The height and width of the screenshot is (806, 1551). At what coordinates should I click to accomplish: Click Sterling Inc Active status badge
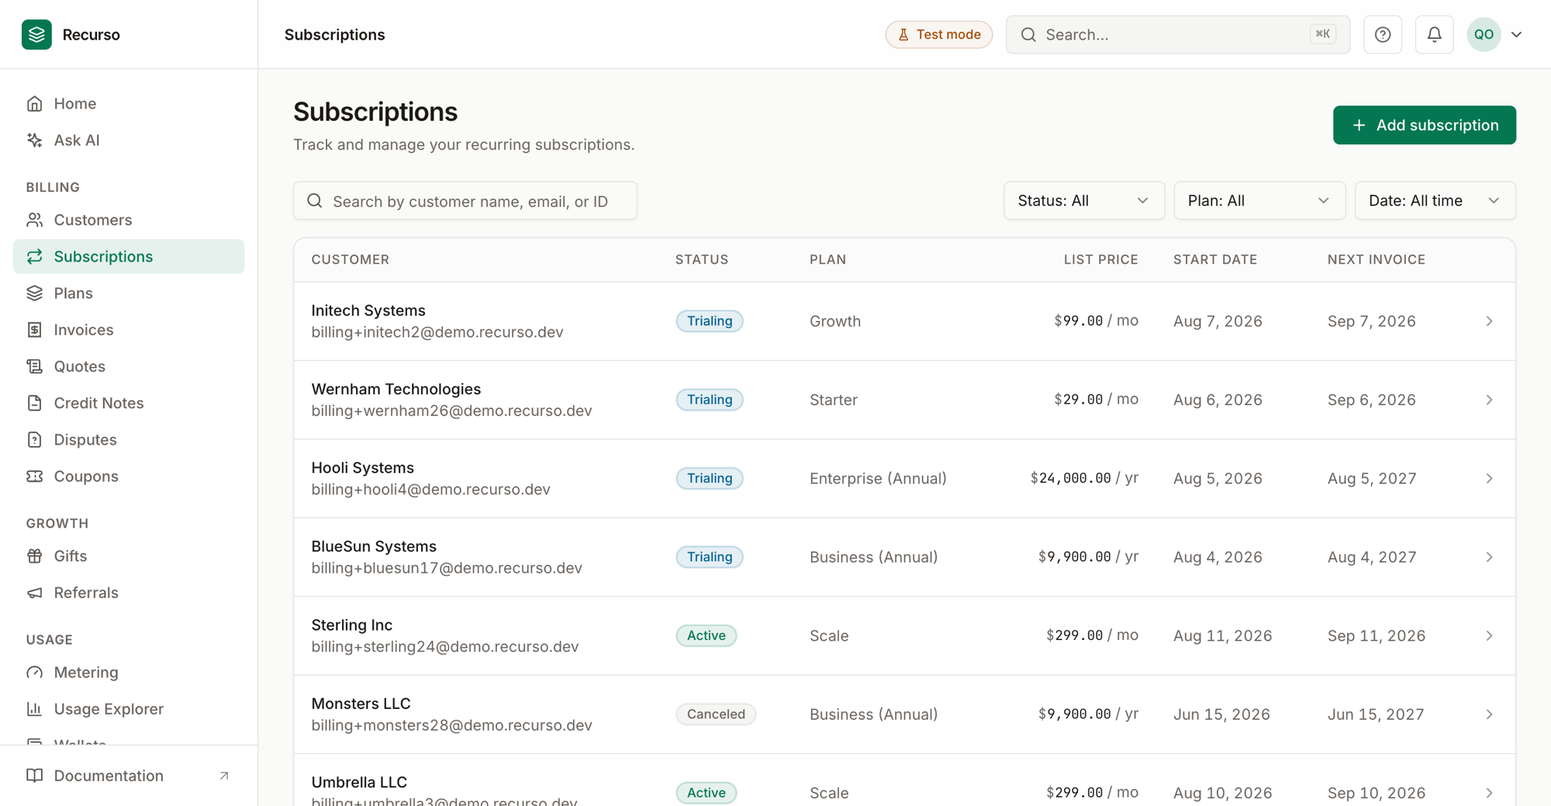pyautogui.click(x=706, y=635)
